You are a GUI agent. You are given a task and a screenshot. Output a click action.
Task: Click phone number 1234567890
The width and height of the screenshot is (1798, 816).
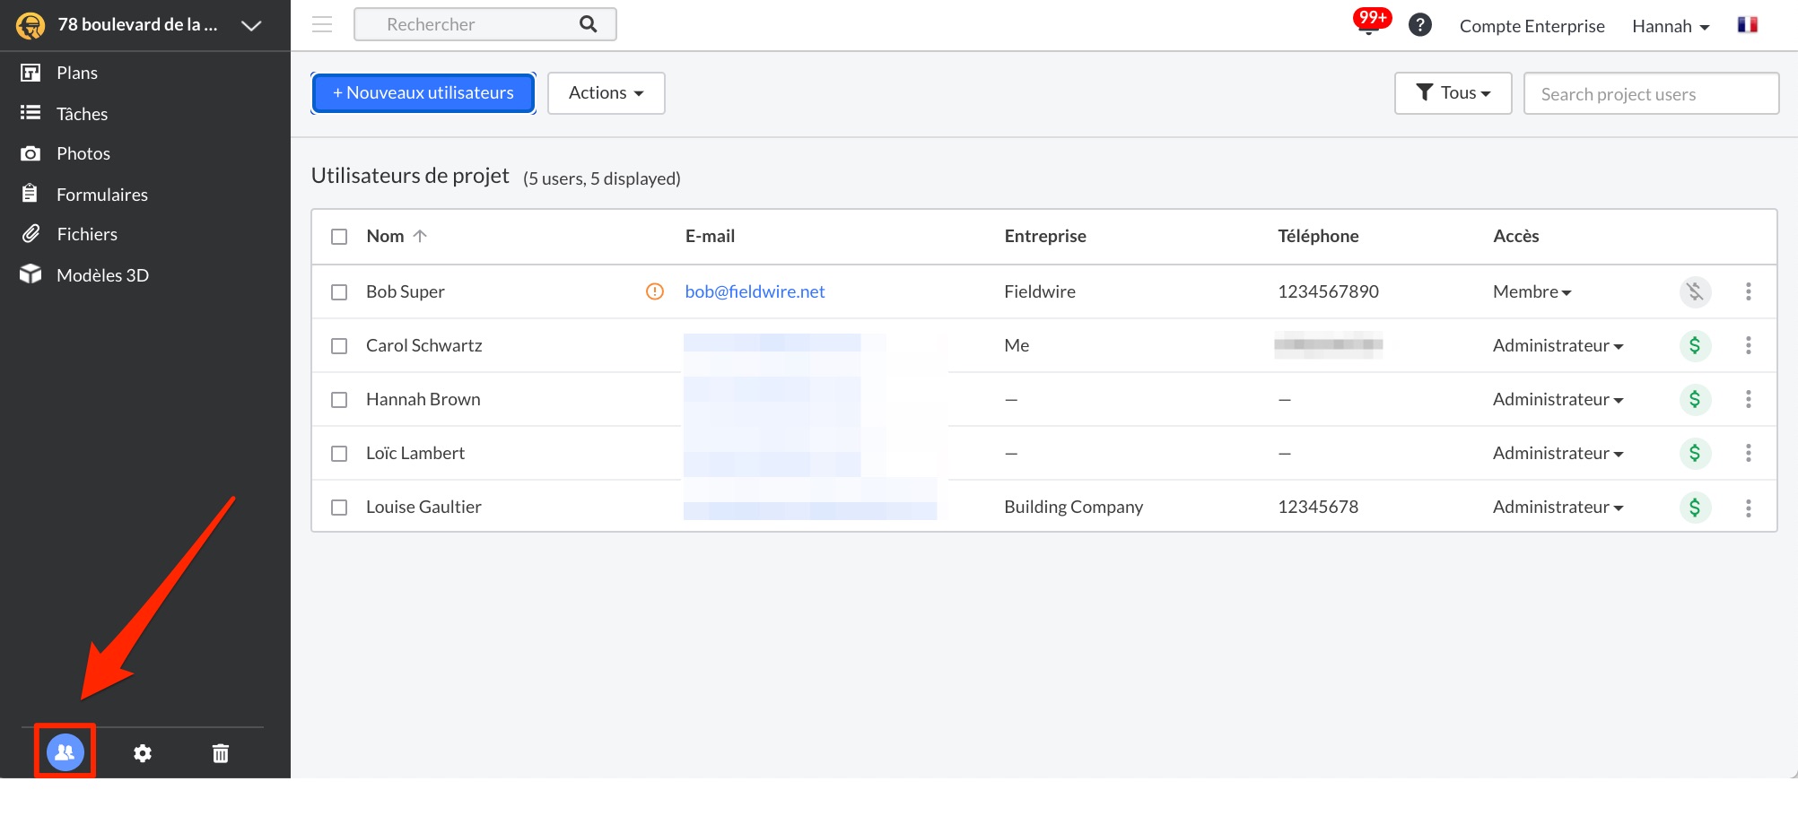click(1328, 291)
